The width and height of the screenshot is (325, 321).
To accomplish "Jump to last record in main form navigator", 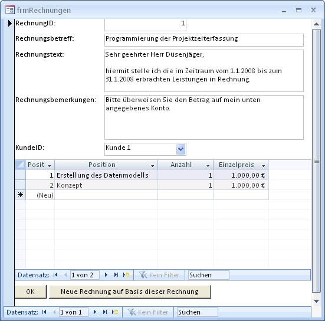I will (x=105, y=312).
